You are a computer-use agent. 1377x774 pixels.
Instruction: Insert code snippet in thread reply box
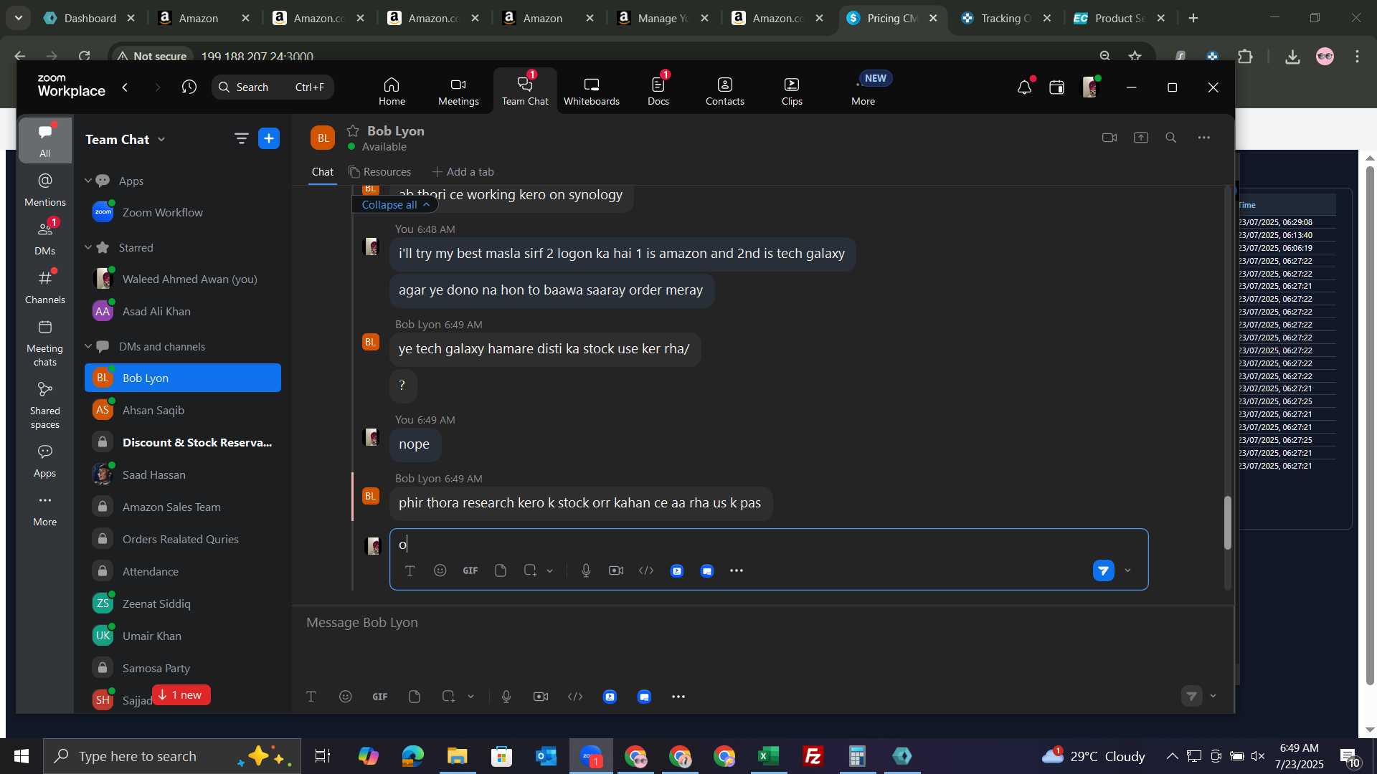pyautogui.click(x=646, y=570)
